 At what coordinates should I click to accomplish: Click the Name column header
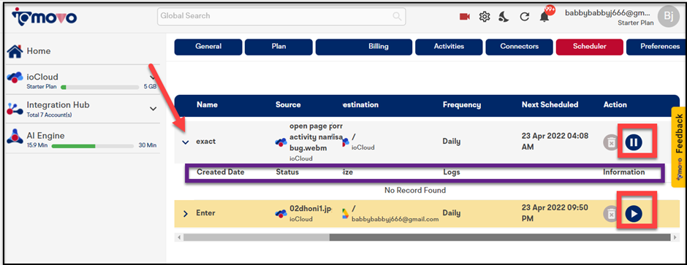tap(207, 105)
